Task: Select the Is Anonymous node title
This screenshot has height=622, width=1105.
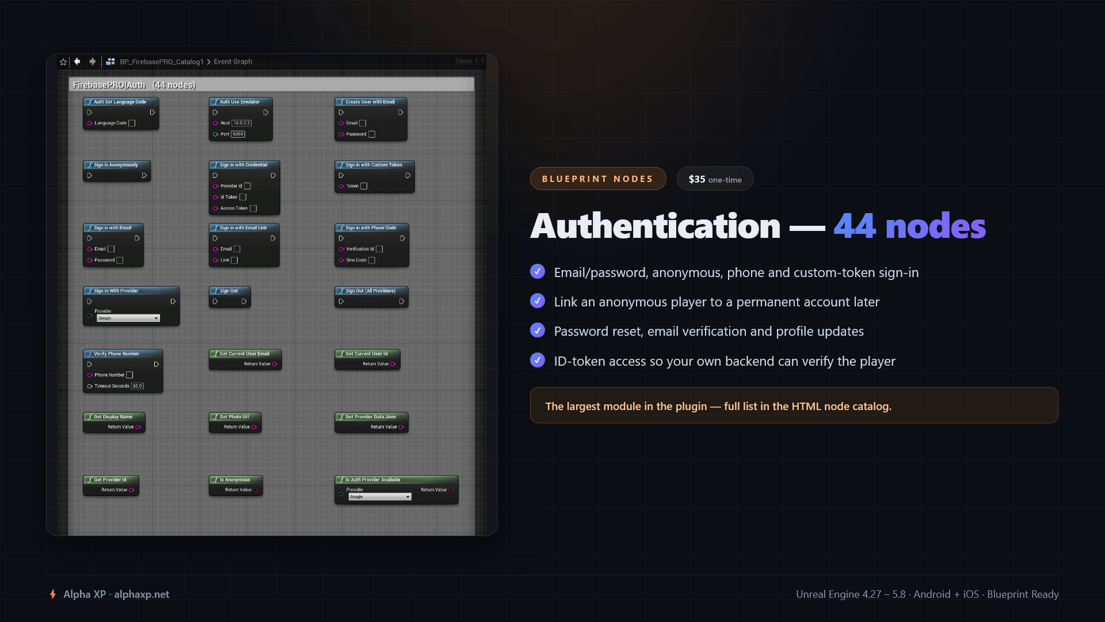Action: tap(235, 480)
